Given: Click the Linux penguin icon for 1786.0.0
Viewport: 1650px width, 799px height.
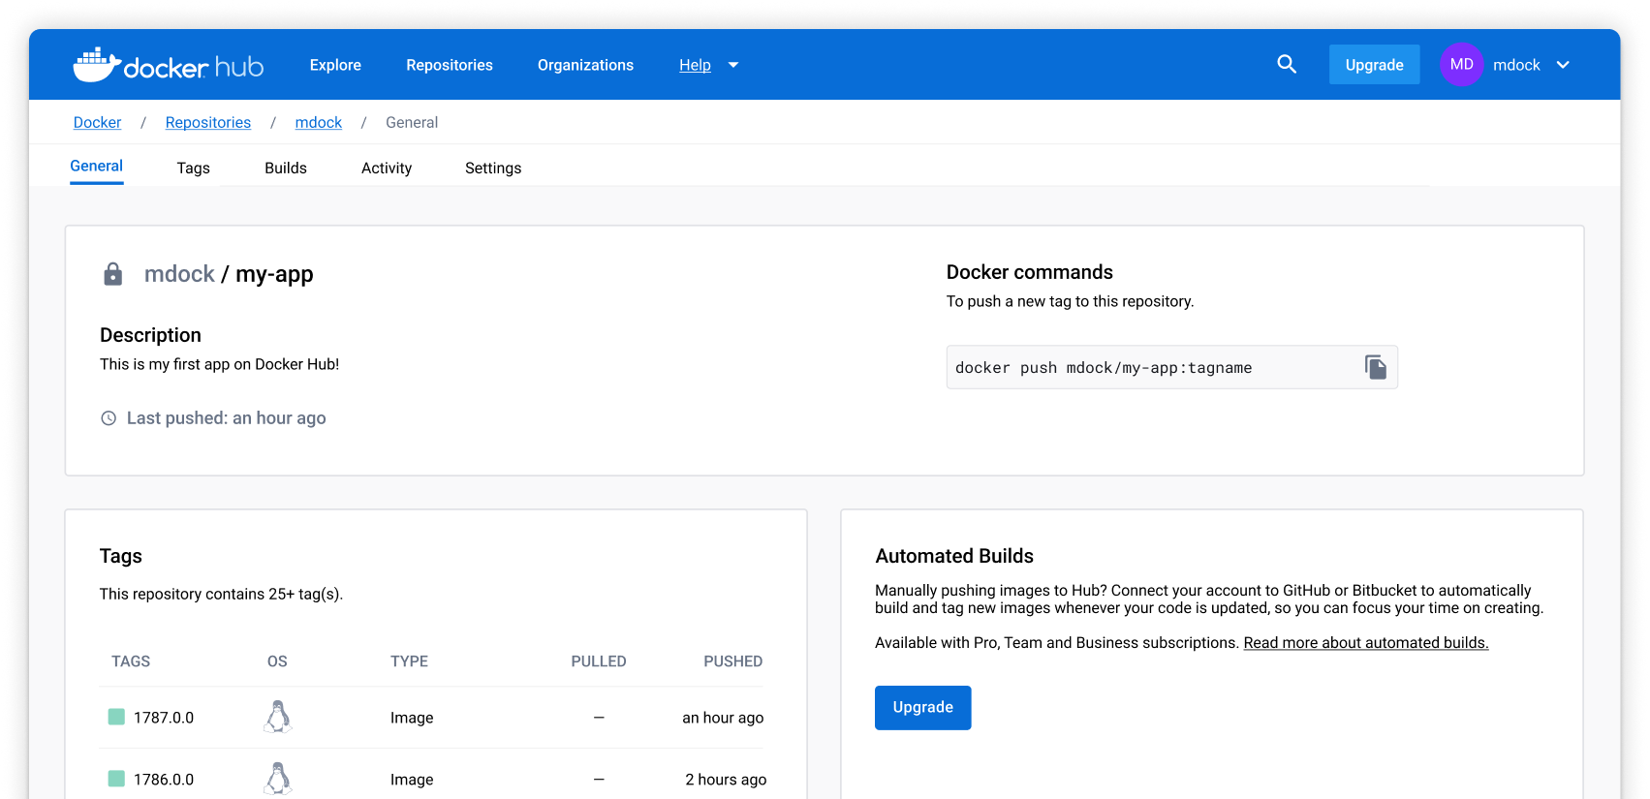Looking at the screenshot, I should pyautogui.click(x=278, y=779).
